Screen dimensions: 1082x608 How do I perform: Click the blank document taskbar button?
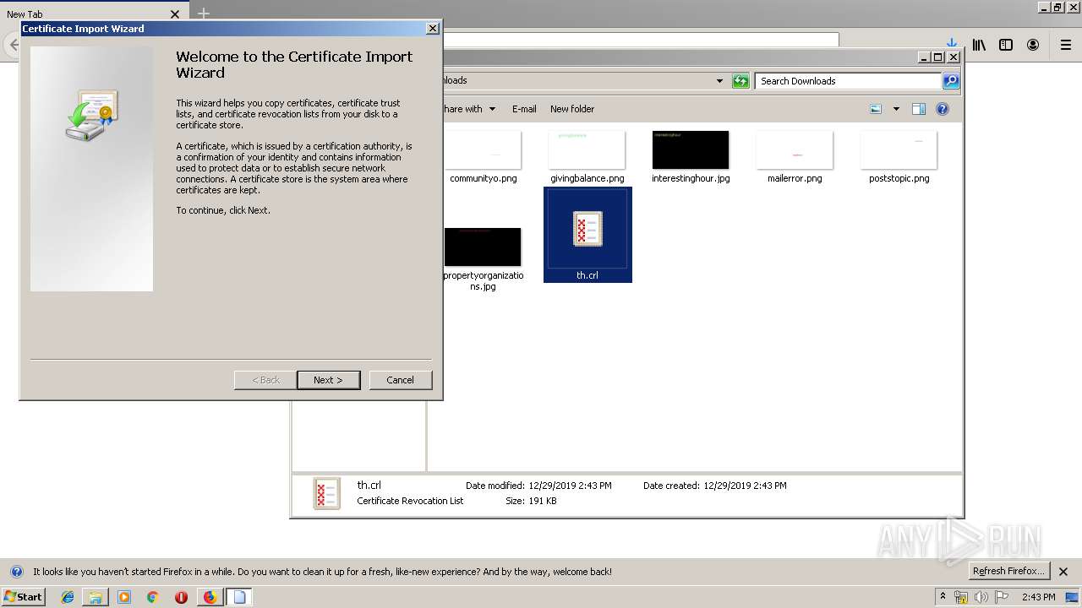[239, 597]
